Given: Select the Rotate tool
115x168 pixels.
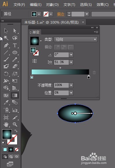Looking at the screenshot, I should (6, 74).
